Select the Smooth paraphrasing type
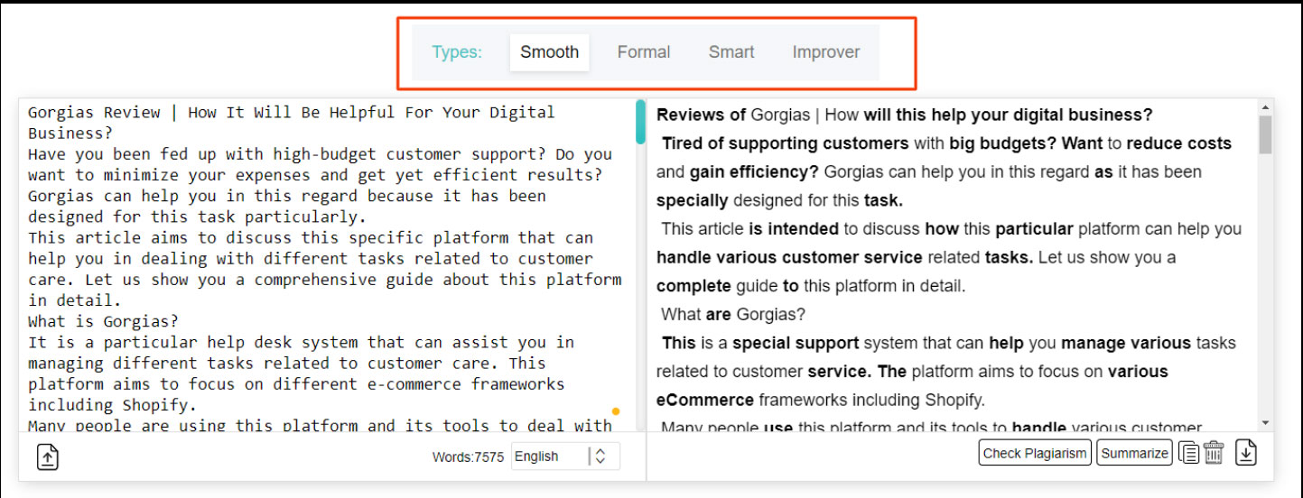This screenshot has height=498, width=1303. pyautogui.click(x=549, y=52)
